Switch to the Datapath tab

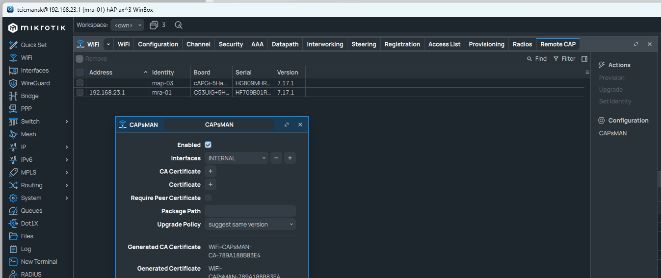click(x=285, y=44)
